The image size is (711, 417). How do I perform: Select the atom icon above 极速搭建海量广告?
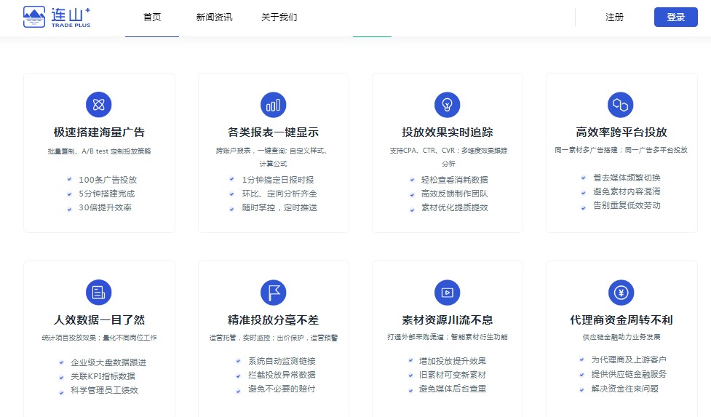[x=99, y=105]
